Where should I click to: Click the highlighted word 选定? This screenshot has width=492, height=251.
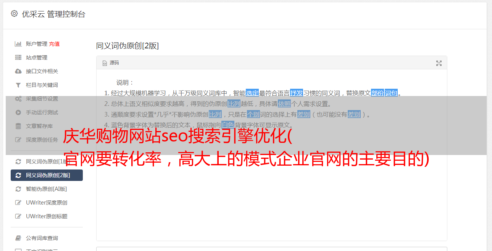coord(252,93)
